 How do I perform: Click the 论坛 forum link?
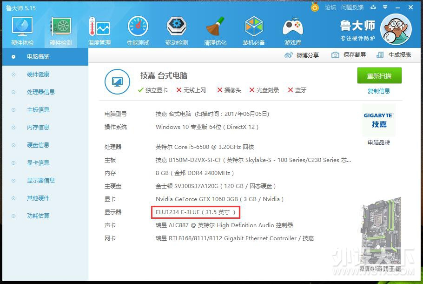(x=330, y=7)
